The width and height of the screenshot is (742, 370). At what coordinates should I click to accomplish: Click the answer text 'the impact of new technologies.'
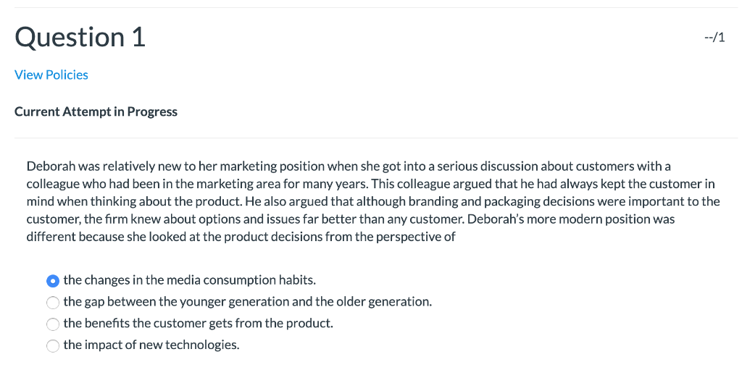(151, 345)
